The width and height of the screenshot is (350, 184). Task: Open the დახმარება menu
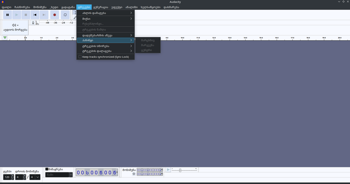[x=171, y=7]
